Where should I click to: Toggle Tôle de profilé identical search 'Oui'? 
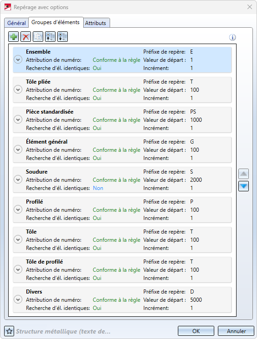click(x=97, y=278)
